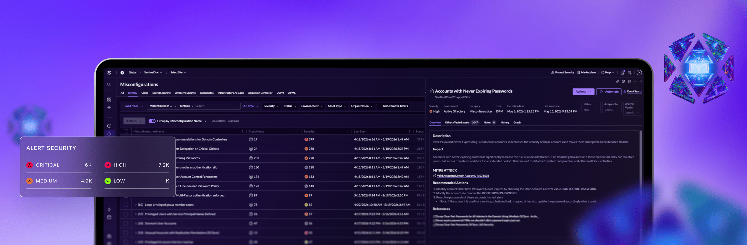Click the task list icon in top bar
Viewport: 747px width, 245px height.
[x=630, y=73]
